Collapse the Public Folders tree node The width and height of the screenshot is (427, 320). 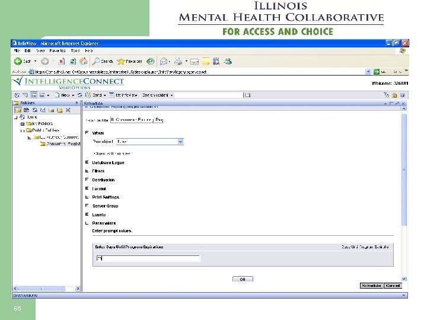tap(23, 130)
